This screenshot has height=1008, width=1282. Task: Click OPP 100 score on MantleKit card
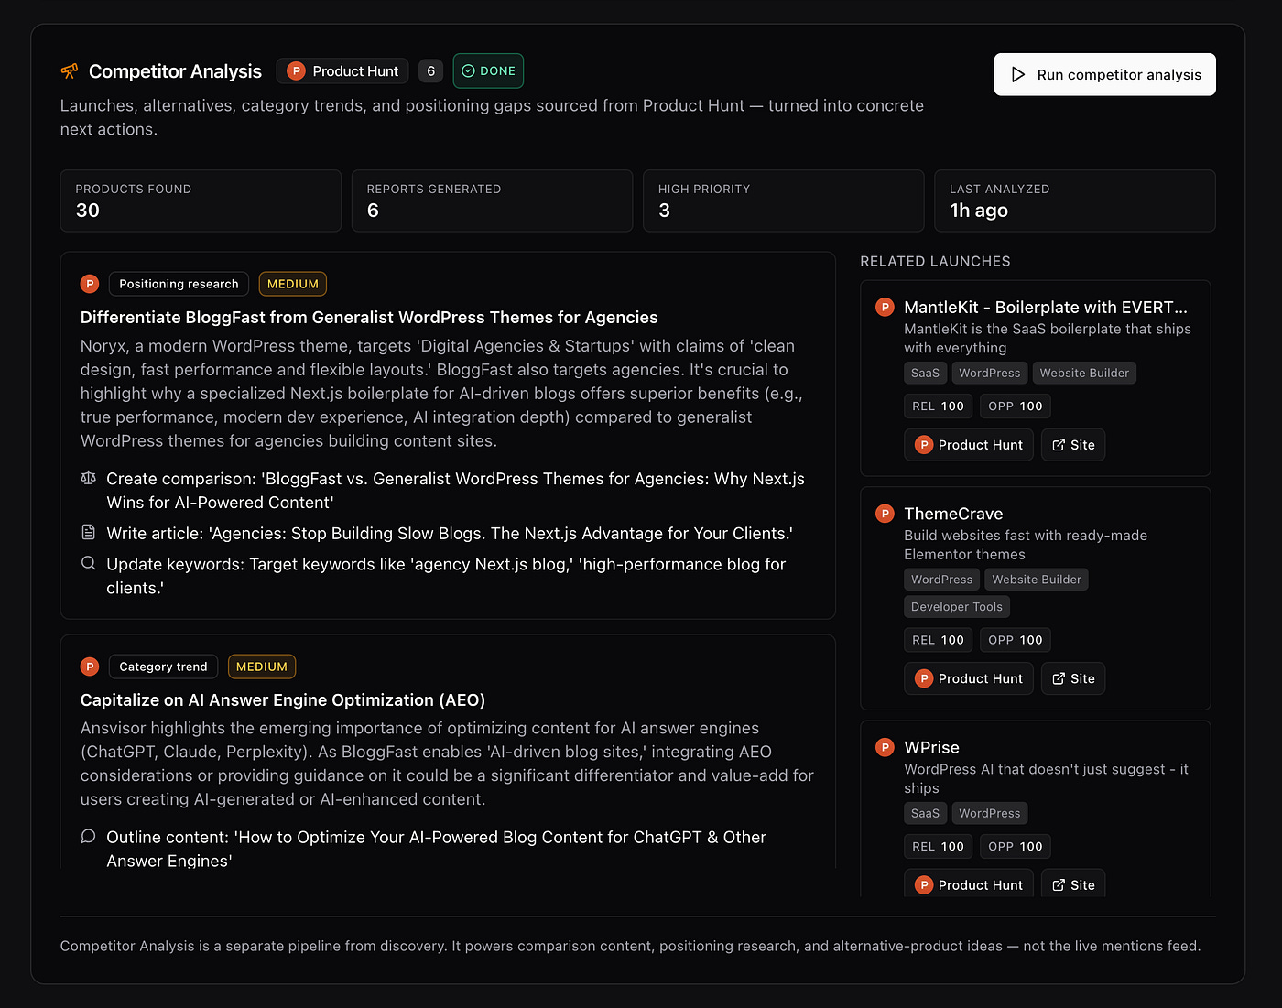pos(1015,406)
